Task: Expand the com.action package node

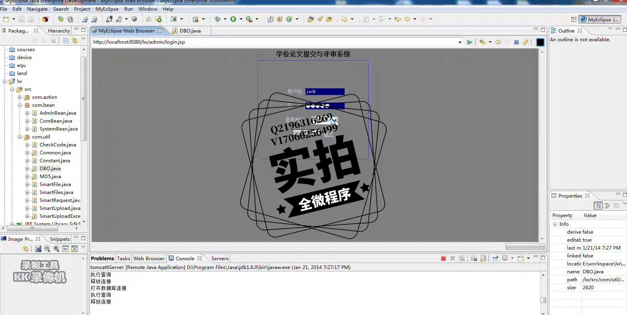Action: (x=19, y=97)
